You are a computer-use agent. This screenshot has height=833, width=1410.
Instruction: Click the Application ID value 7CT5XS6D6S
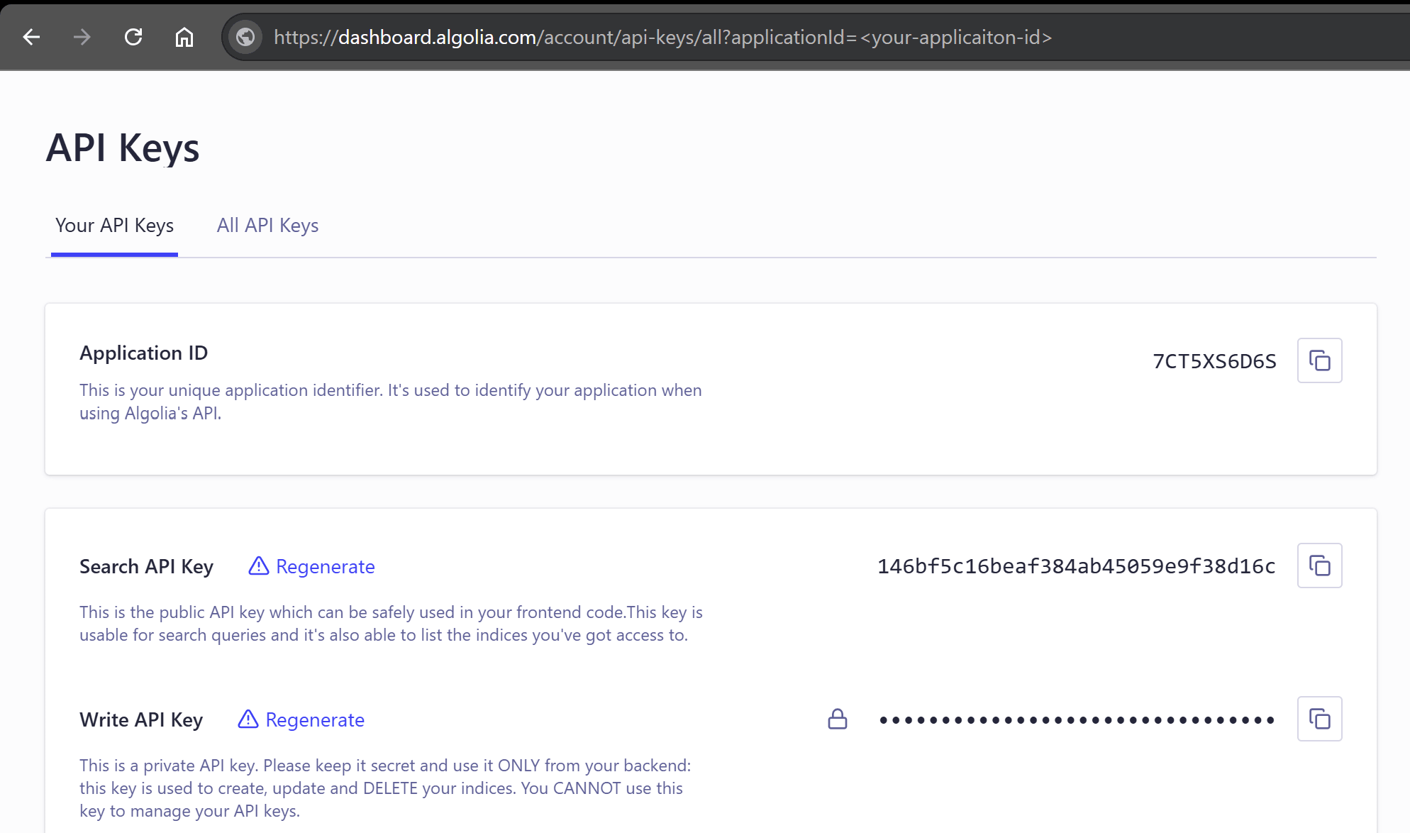1214,360
